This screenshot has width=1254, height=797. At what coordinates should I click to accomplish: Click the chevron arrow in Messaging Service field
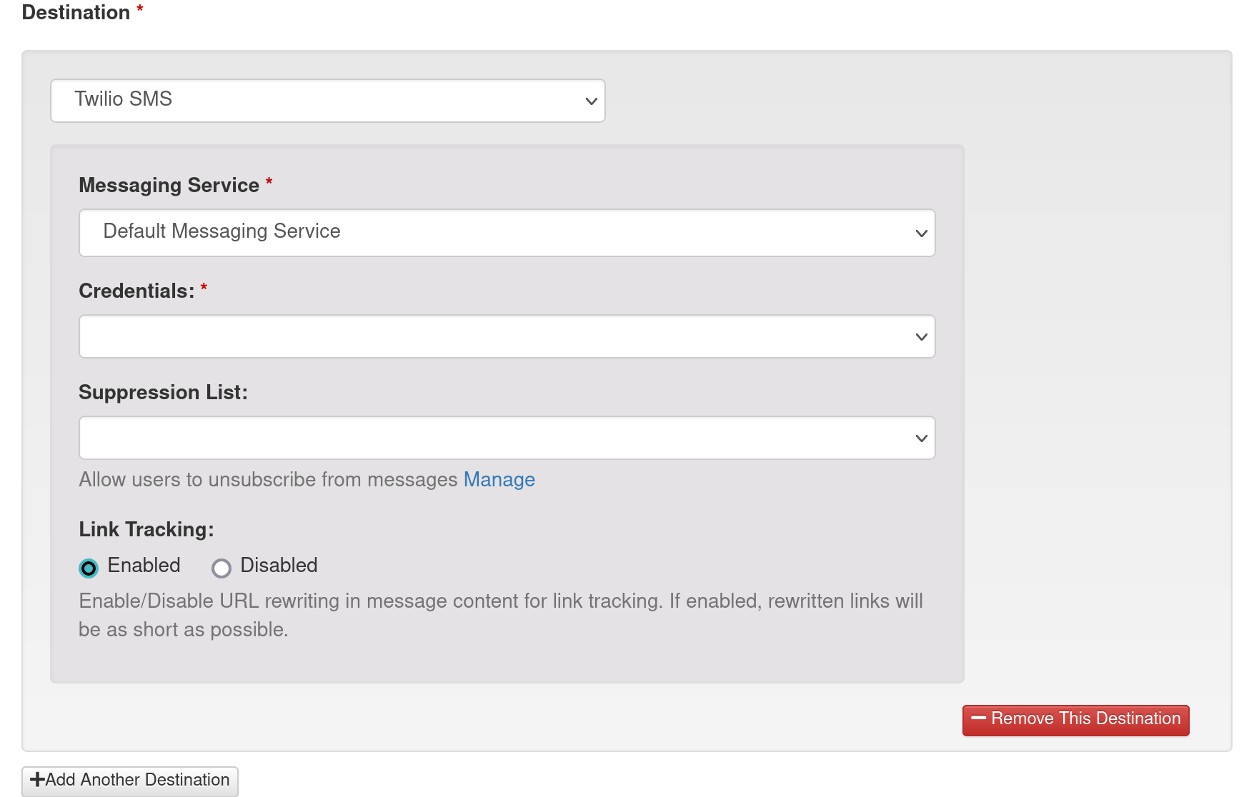pos(921,234)
